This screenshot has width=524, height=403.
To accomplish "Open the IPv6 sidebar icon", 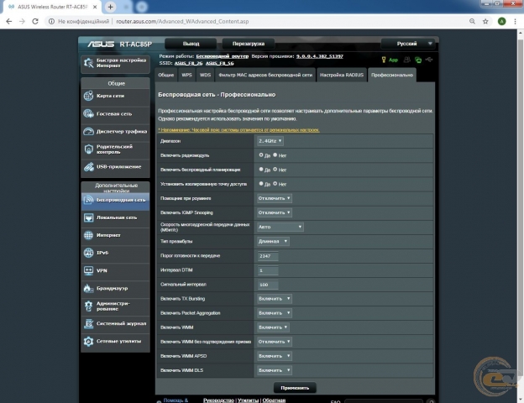I will tap(88, 253).
